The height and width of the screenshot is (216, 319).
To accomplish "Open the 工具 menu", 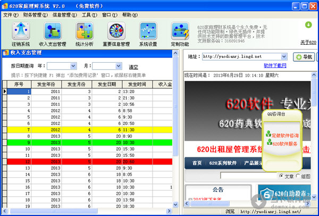I will [x=89, y=15].
